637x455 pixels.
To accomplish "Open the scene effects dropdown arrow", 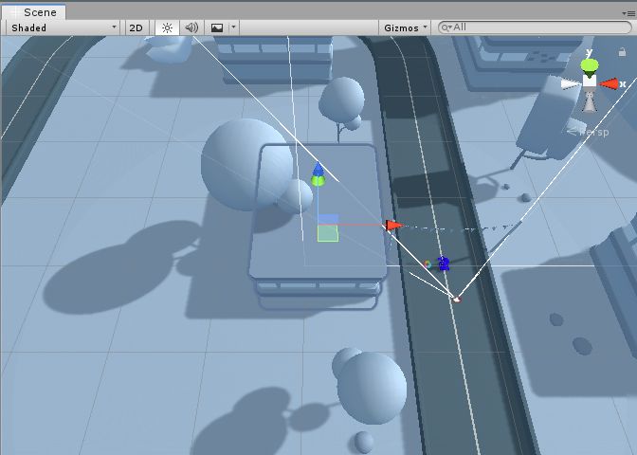I will (233, 27).
